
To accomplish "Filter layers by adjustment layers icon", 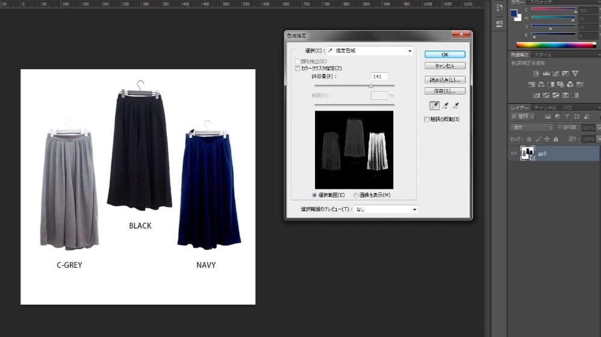I will [x=557, y=116].
